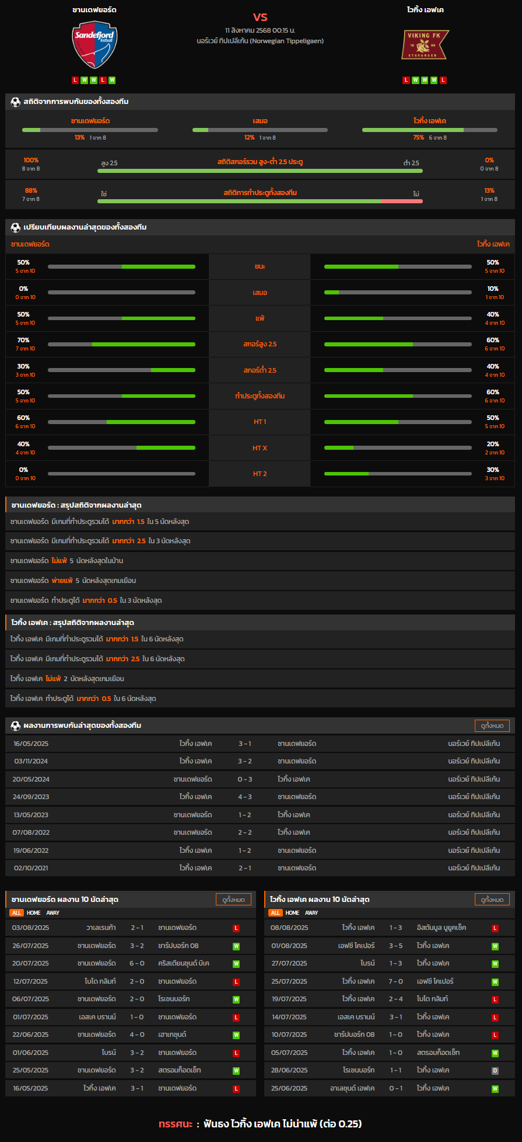Click the 03/11/2024 head-to-head 3-2 row
This screenshot has width=522, height=1142.
pyautogui.click(x=260, y=761)
